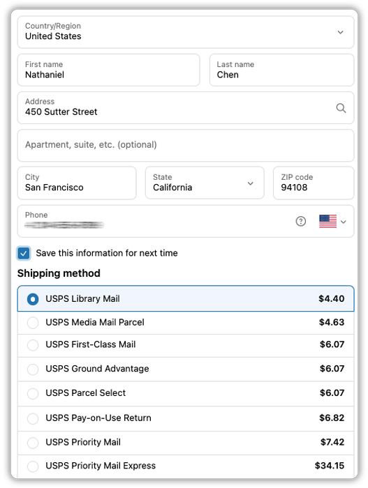The width and height of the screenshot is (368, 488).
Task: Click the $6.82 Pay-on-Use Return price
Action: [x=332, y=418]
